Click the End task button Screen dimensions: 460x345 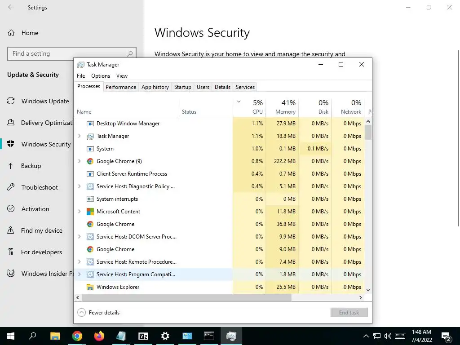(x=349, y=313)
